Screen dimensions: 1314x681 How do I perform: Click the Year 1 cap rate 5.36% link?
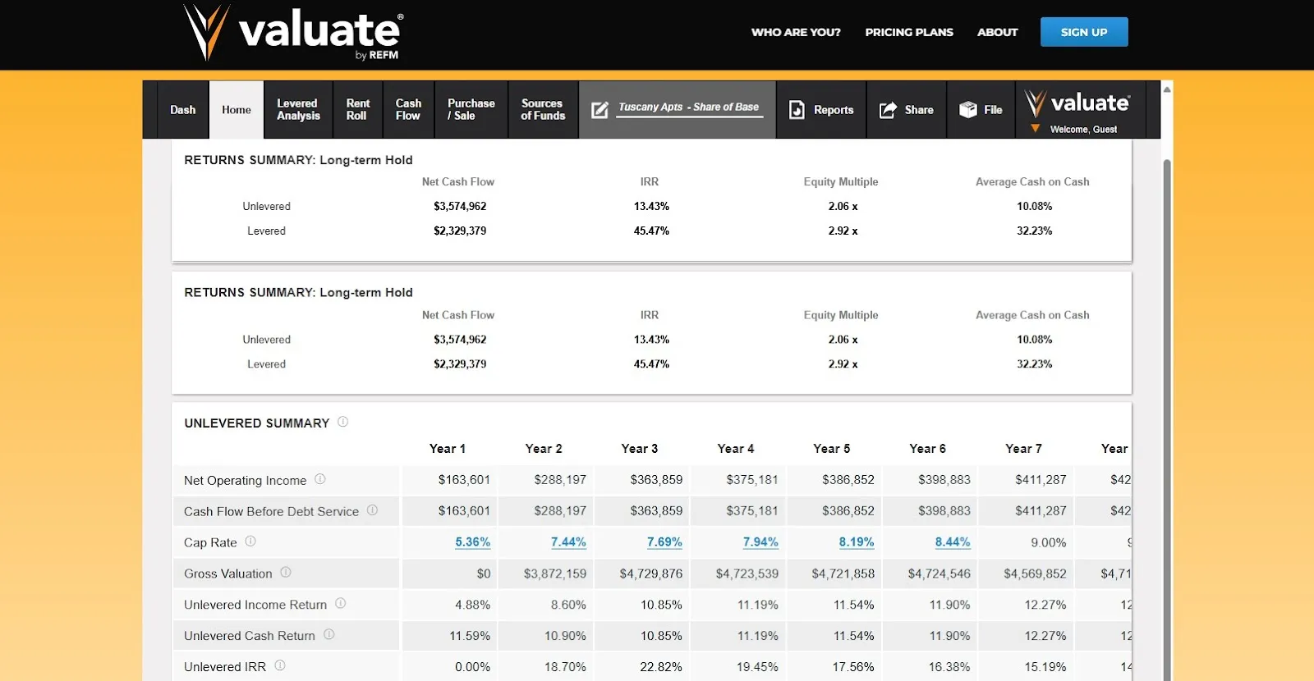(473, 542)
